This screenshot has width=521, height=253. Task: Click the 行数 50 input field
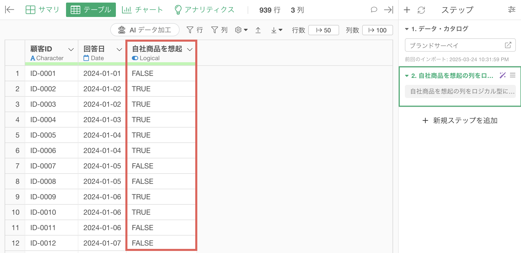click(323, 30)
